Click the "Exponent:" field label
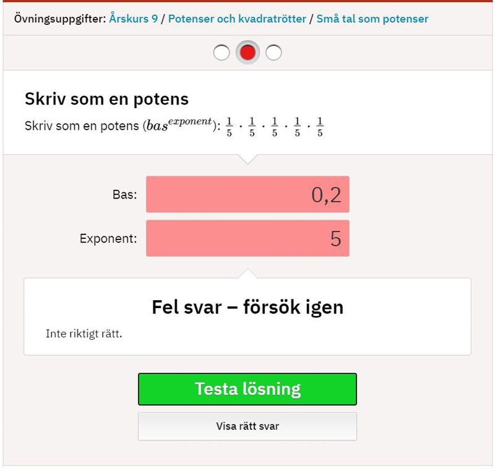 108,239
